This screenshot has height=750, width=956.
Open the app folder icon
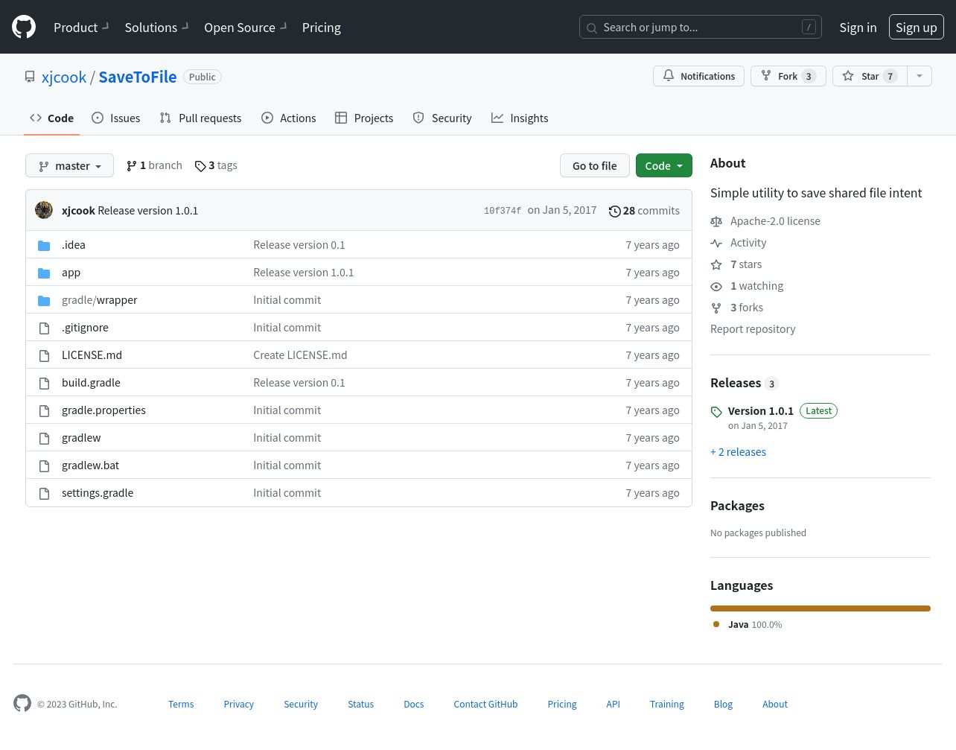(44, 273)
